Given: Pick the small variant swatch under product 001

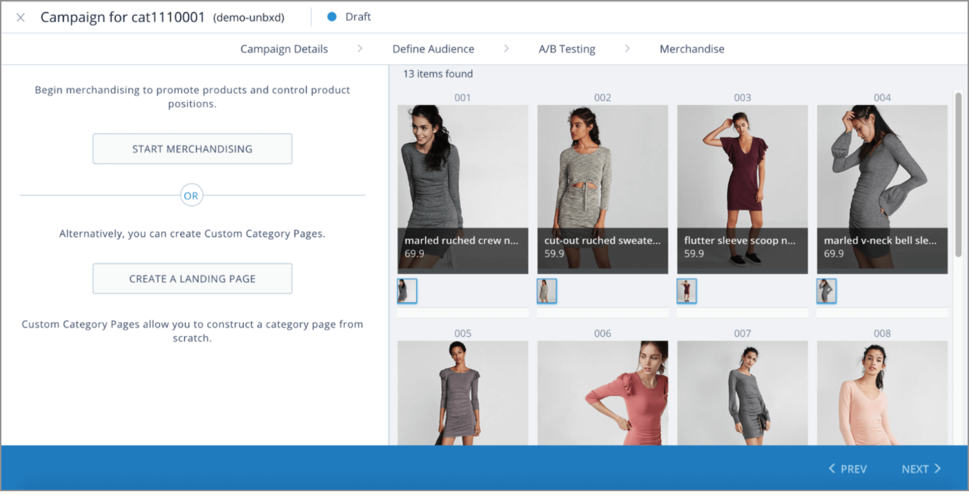Looking at the screenshot, I should [407, 291].
